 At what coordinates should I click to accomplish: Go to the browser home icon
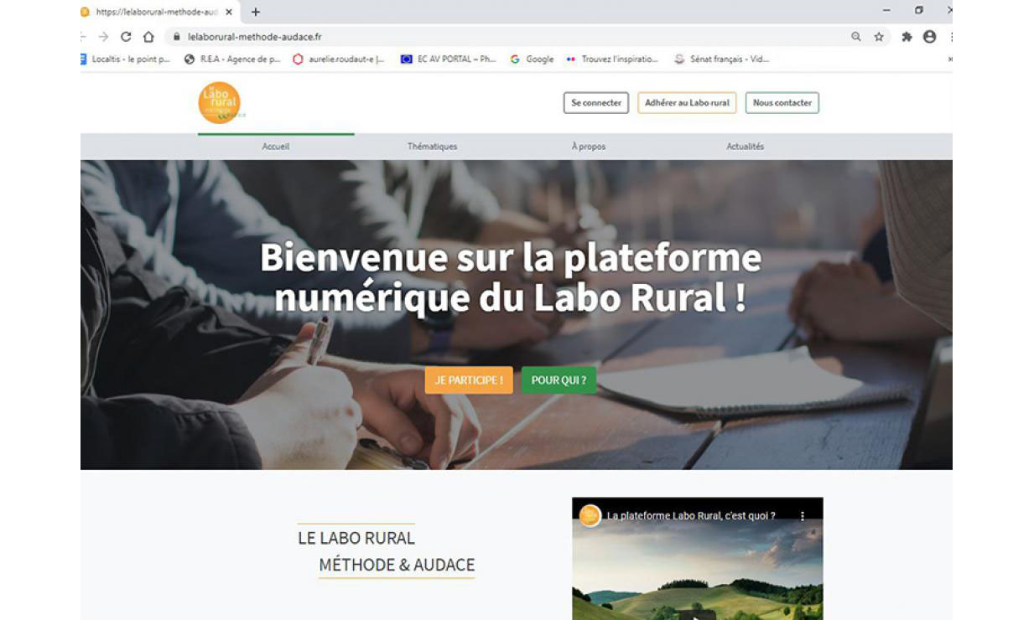pyautogui.click(x=148, y=37)
